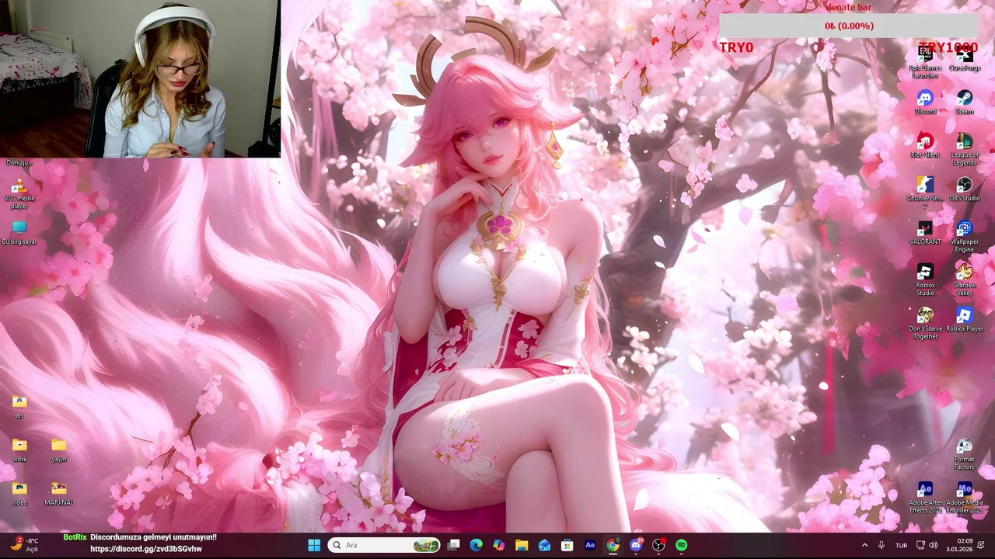Switch to OBS Studio in the taskbar
This screenshot has height=559, width=995.
coord(658,545)
